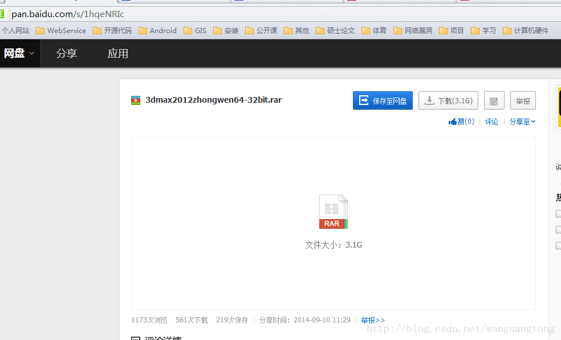Click the 219次保存 save count
The height and width of the screenshot is (340, 561).
(232, 320)
